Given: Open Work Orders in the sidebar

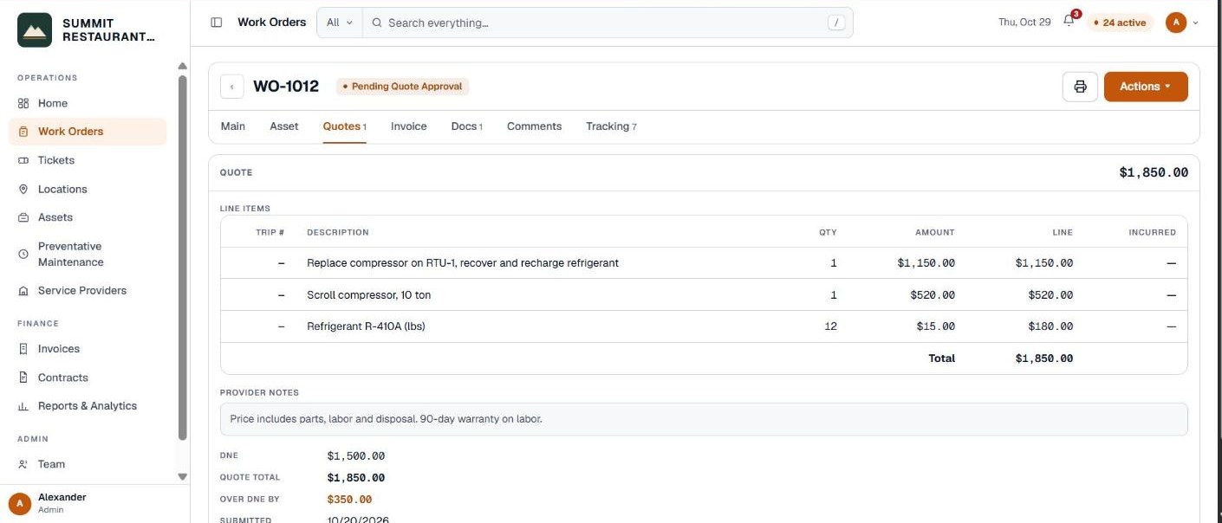Looking at the screenshot, I should (88, 132).
